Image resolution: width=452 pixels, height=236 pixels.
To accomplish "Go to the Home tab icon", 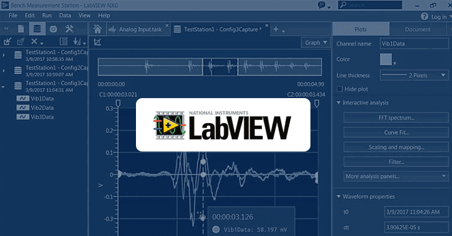I will pos(97,29).
